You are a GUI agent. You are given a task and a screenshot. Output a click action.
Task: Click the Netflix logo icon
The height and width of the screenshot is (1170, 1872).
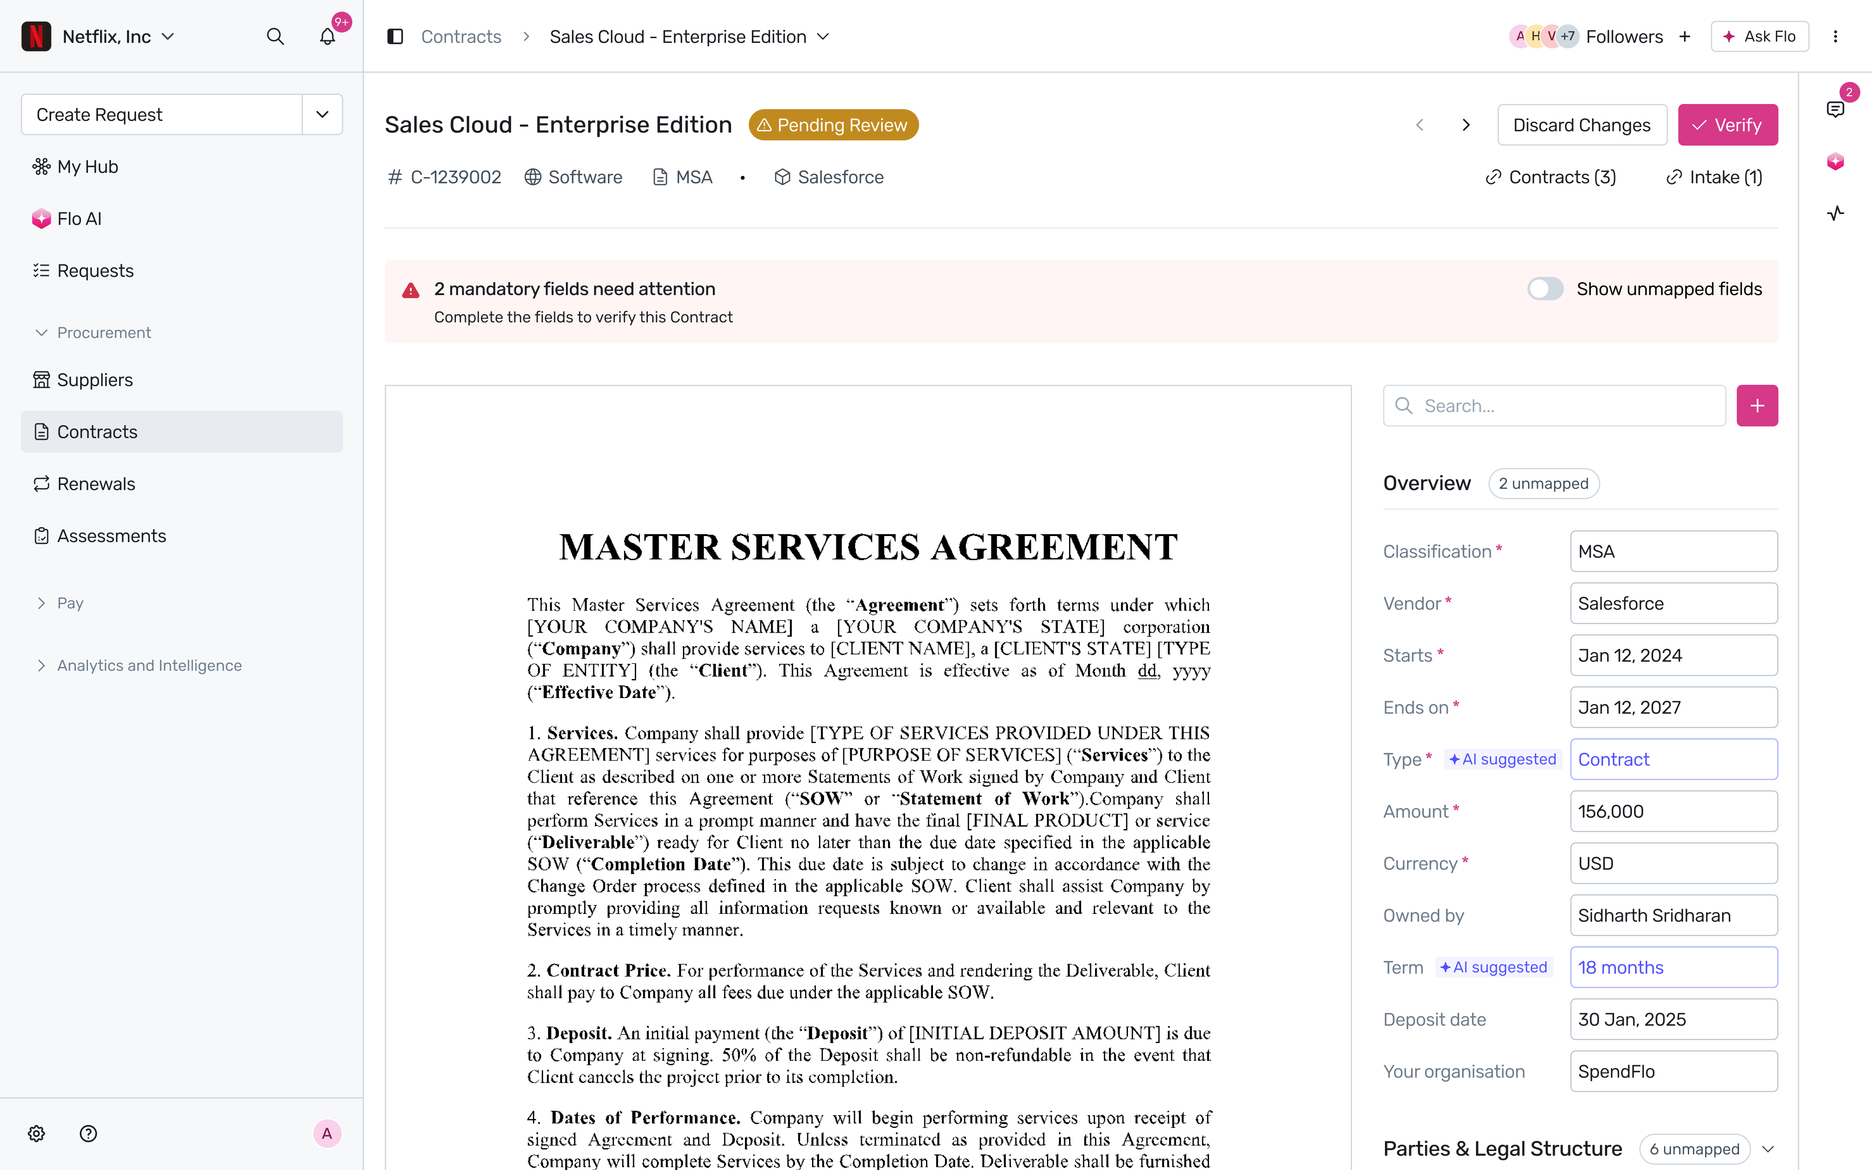point(36,36)
